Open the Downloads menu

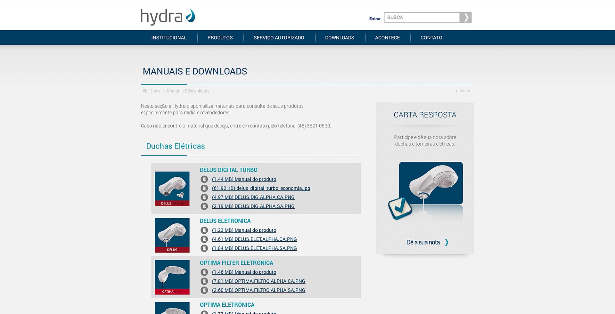point(340,38)
